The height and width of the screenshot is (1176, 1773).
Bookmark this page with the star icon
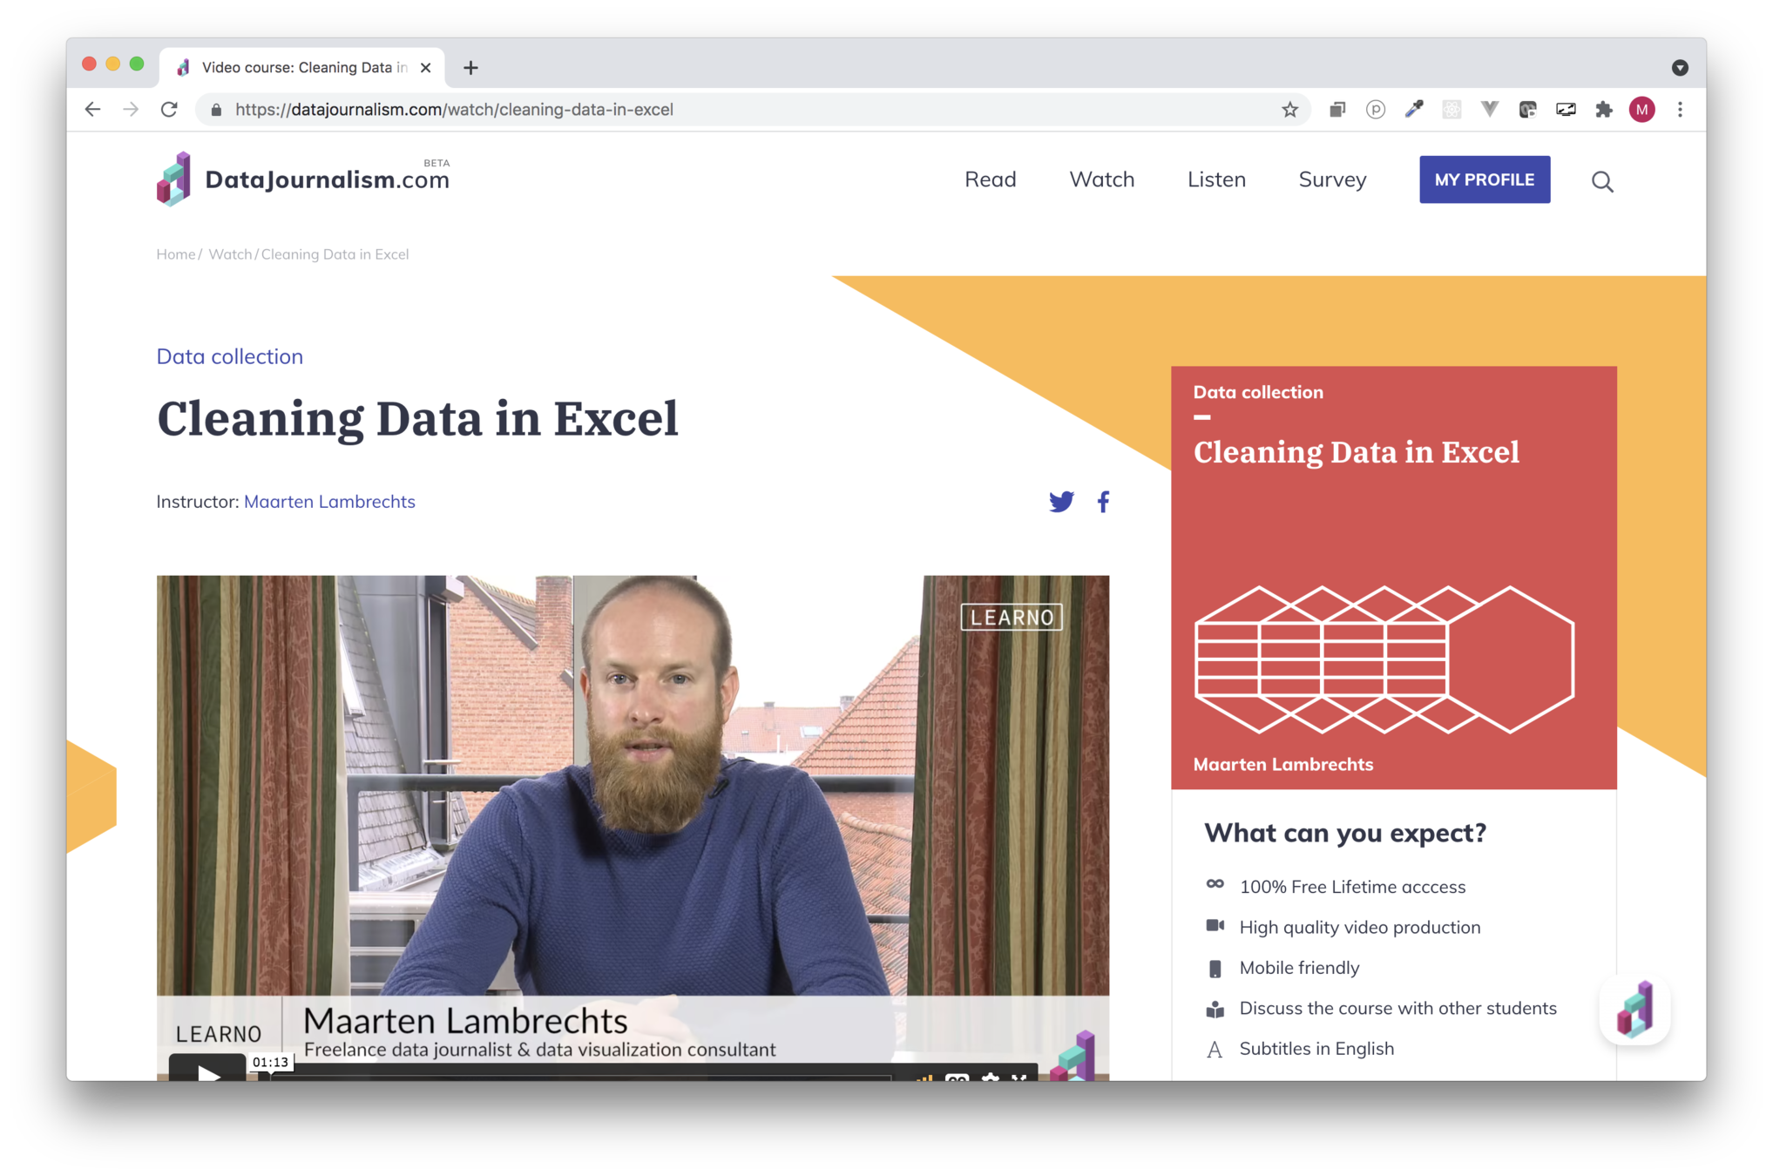(x=1289, y=110)
